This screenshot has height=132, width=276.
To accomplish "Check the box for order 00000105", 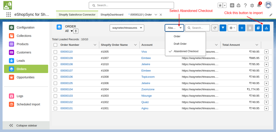I will pyautogui.click(x=56, y=83).
